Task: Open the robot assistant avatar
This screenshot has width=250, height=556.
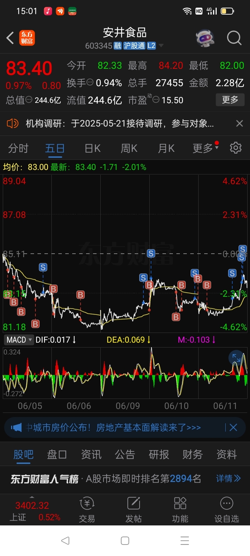Action: coord(205,38)
